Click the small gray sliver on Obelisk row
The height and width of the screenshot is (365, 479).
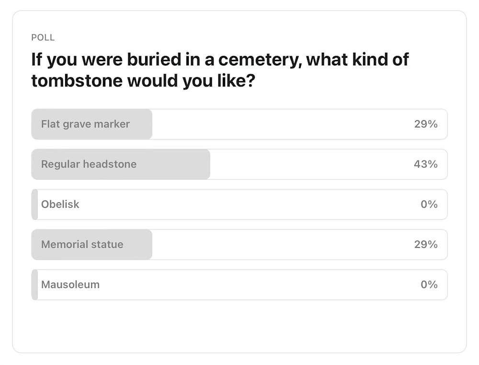click(34, 204)
